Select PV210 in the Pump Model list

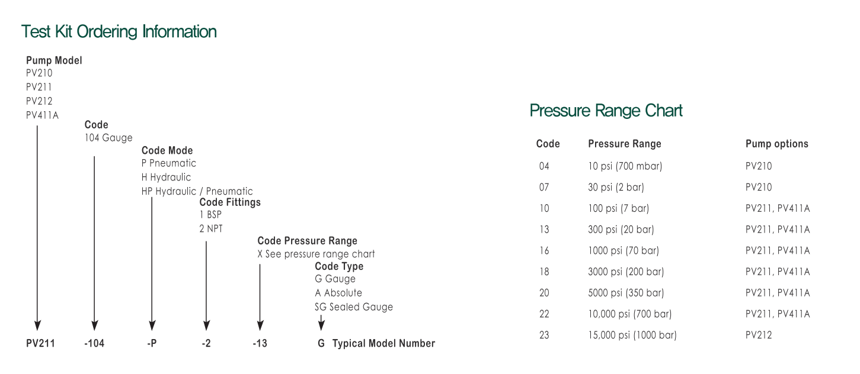pos(39,73)
